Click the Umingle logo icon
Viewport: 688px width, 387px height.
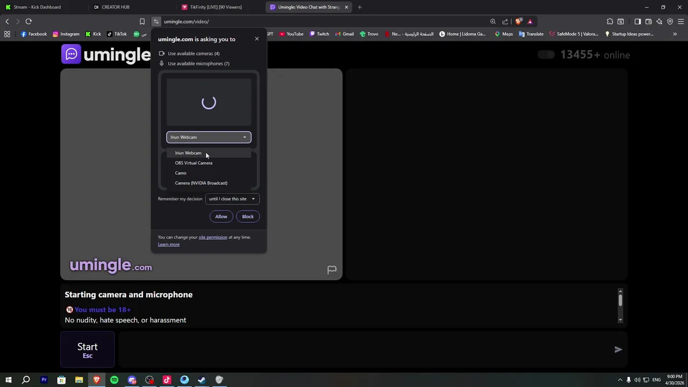(x=71, y=54)
